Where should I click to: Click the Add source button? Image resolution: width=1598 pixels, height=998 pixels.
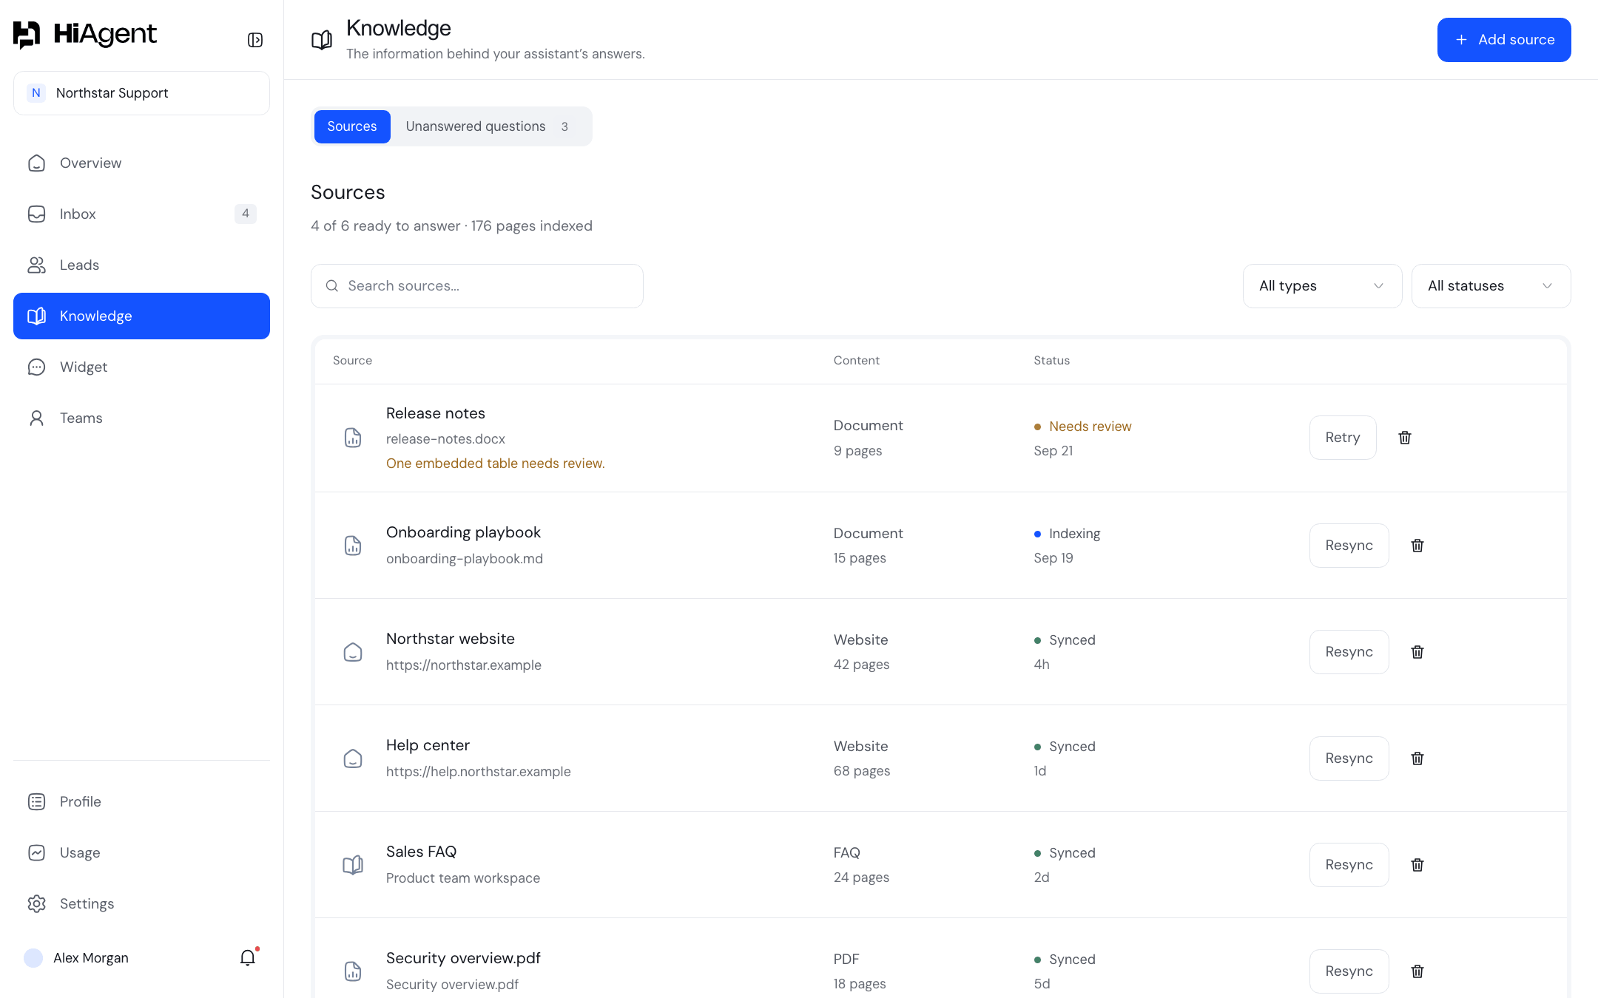point(1504,40)
